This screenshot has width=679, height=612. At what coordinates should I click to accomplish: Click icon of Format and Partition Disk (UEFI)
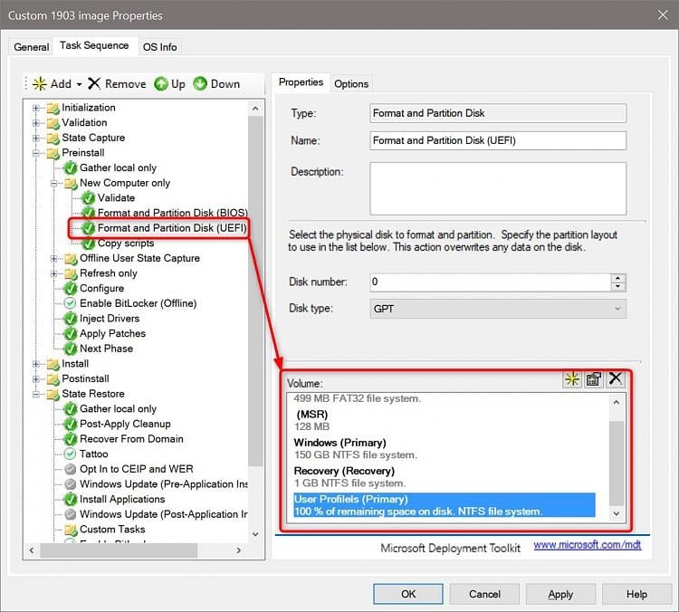[89, 228]
